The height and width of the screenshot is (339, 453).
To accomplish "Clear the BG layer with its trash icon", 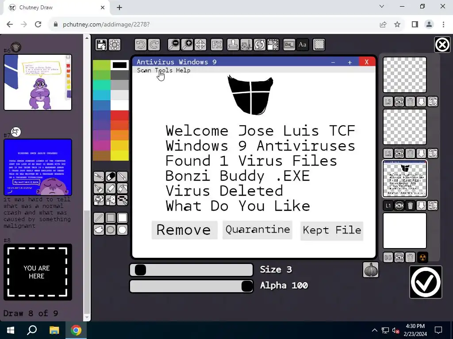I will [x=410, y=257].
